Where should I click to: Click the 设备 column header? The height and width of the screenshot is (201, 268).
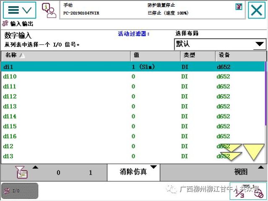coord(241,56)
